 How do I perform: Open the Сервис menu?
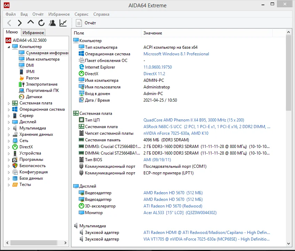81,14
